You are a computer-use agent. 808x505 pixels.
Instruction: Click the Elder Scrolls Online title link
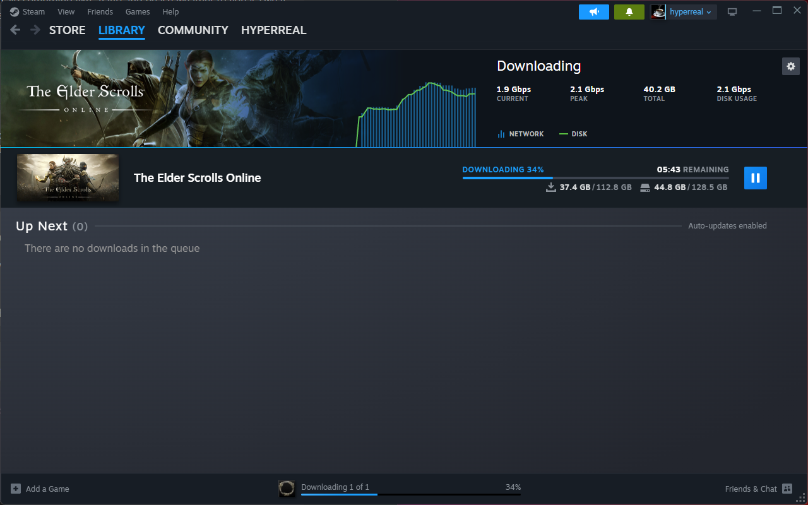tap(197, 178)
